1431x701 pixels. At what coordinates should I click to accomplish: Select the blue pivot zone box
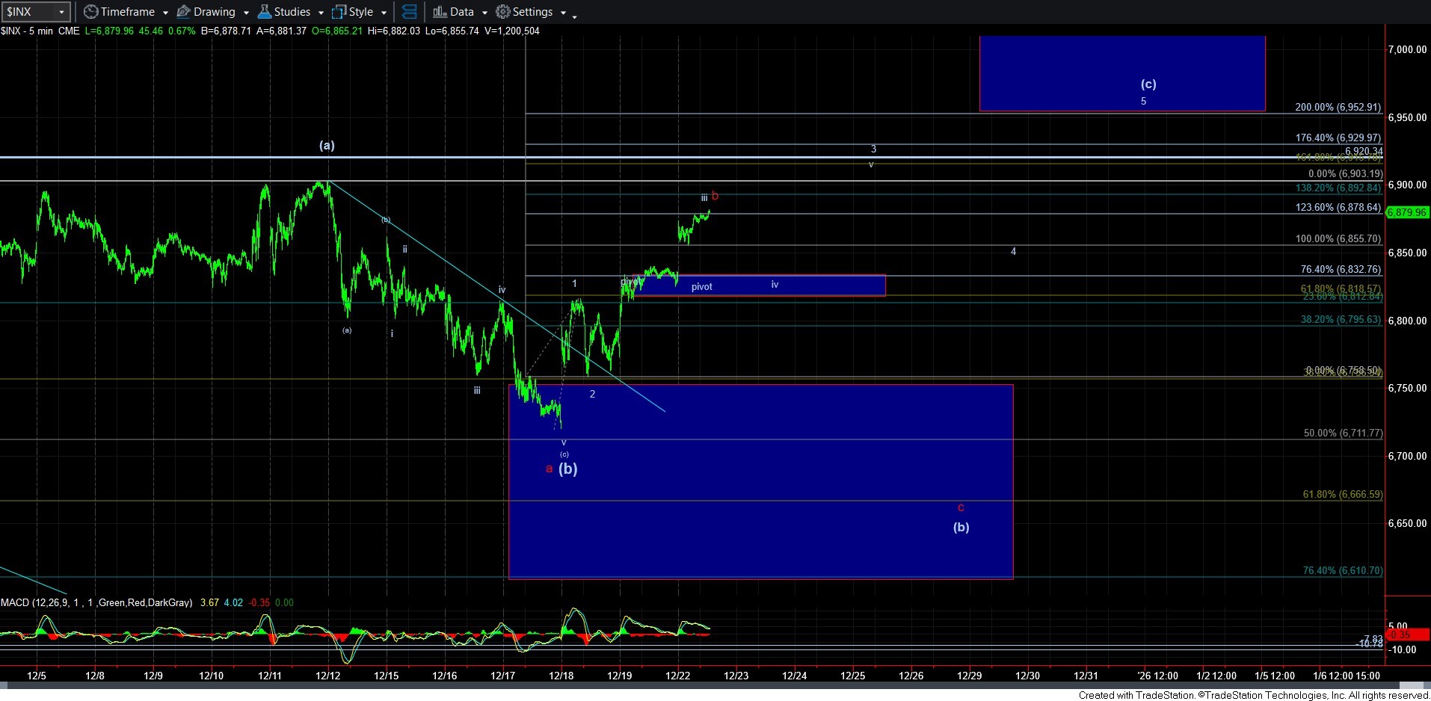[759, 285]
